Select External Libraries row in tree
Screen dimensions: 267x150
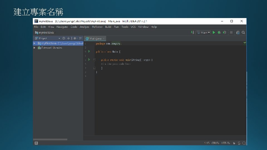click(x=58, y=48)
